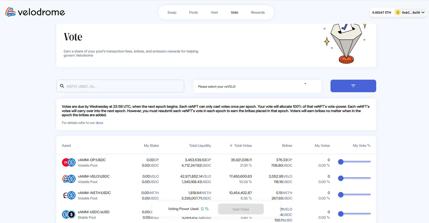Click the My Votes column header
Viewport: 429px width, 223px height.
(x=322, y=146)
